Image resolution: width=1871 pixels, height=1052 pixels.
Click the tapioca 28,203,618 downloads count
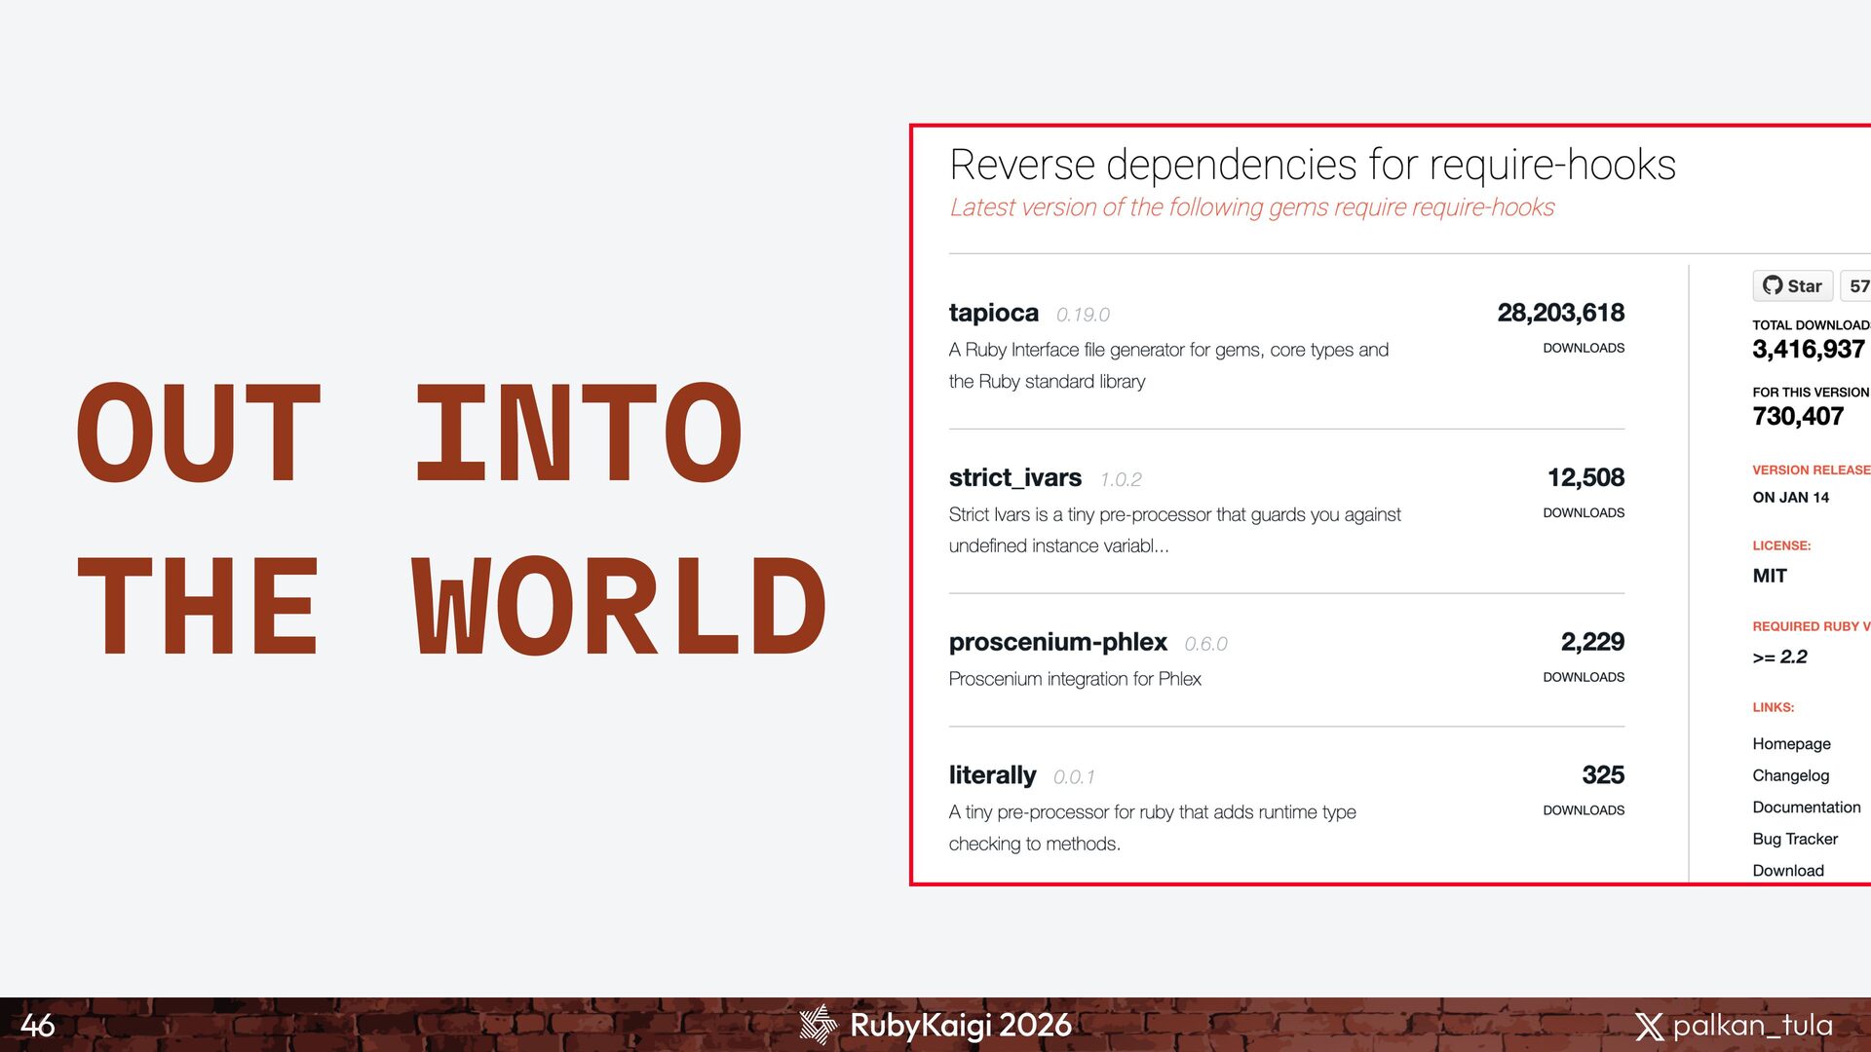click(1560, 313)
